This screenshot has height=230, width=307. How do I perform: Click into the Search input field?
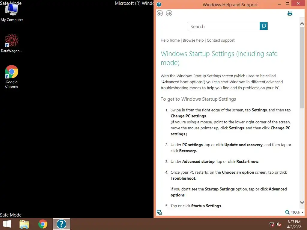(x=224, y=26)
